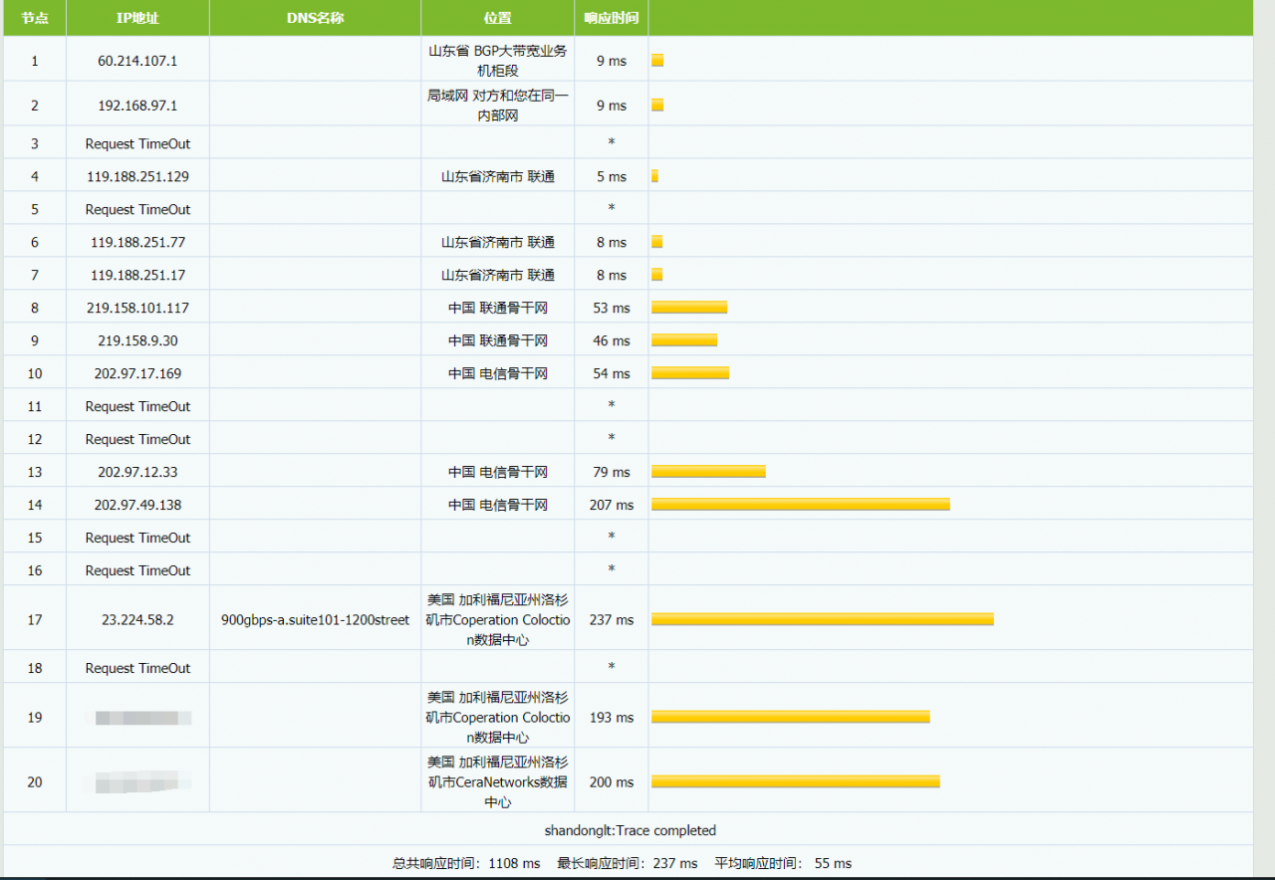Click the 位置 column header
This screenshot has height=880, width=1275.
tap(497, 17)
